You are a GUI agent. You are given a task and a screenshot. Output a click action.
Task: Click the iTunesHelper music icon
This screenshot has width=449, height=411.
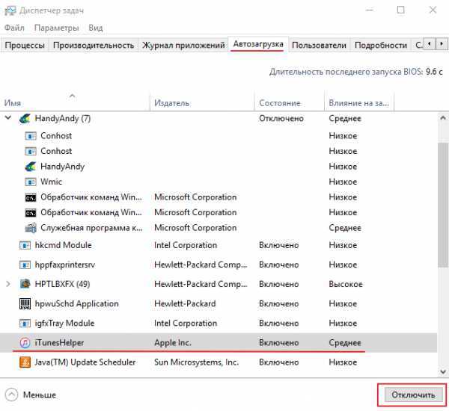25,343
